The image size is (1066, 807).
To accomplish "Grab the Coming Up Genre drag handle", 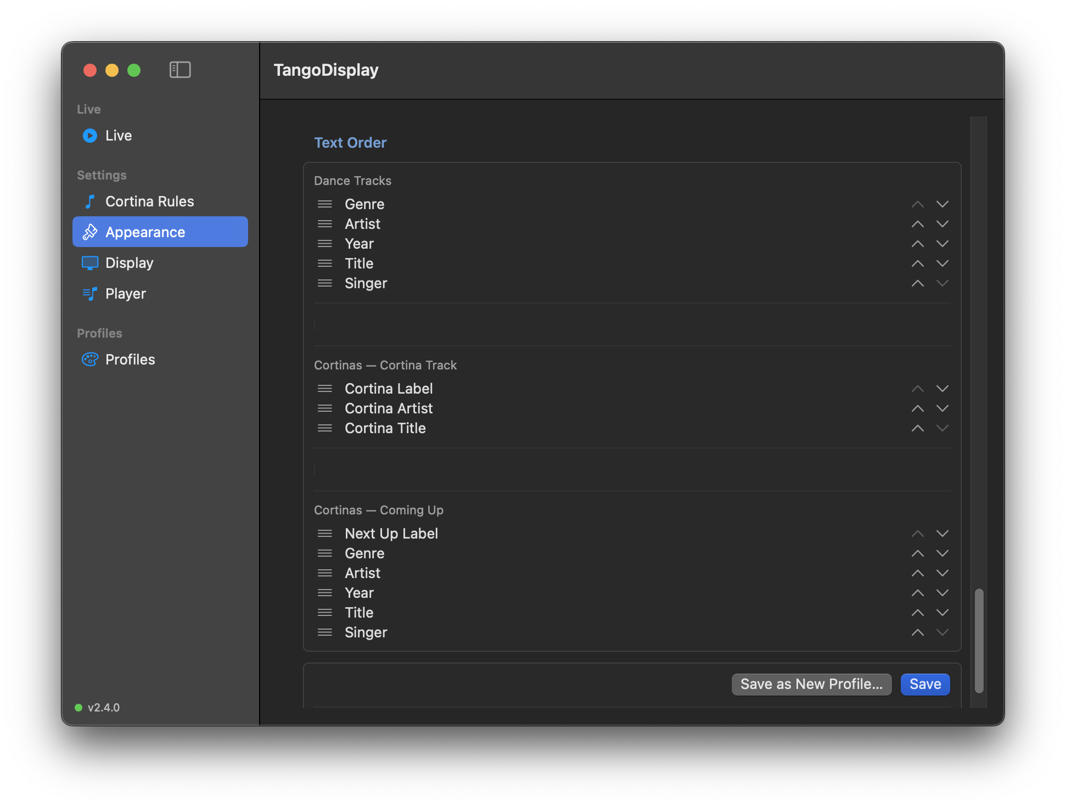I will 325,553.
